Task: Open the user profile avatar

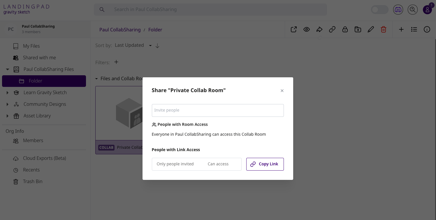Action: click(x=427, y=10)
